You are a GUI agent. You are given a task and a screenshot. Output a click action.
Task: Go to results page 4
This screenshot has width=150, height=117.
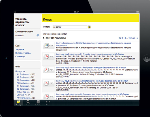124,38
